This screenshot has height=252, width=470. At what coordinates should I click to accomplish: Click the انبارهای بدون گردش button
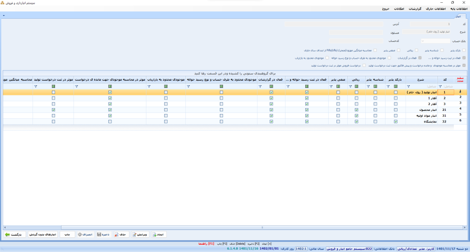43,234
